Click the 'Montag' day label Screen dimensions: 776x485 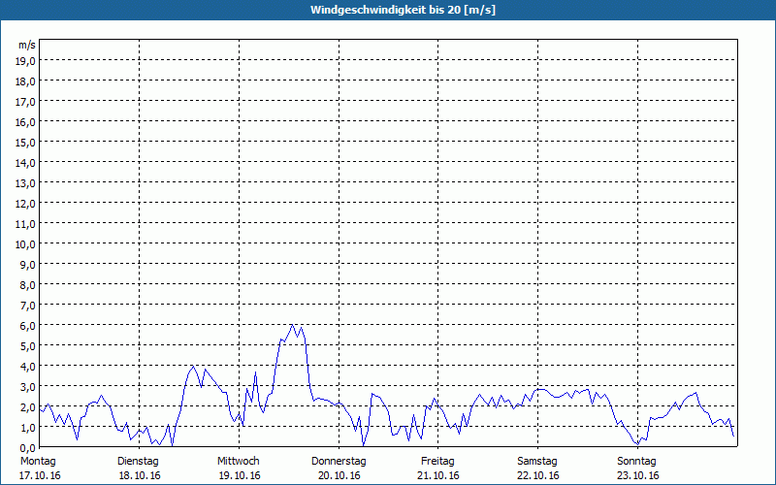point(38,461)
